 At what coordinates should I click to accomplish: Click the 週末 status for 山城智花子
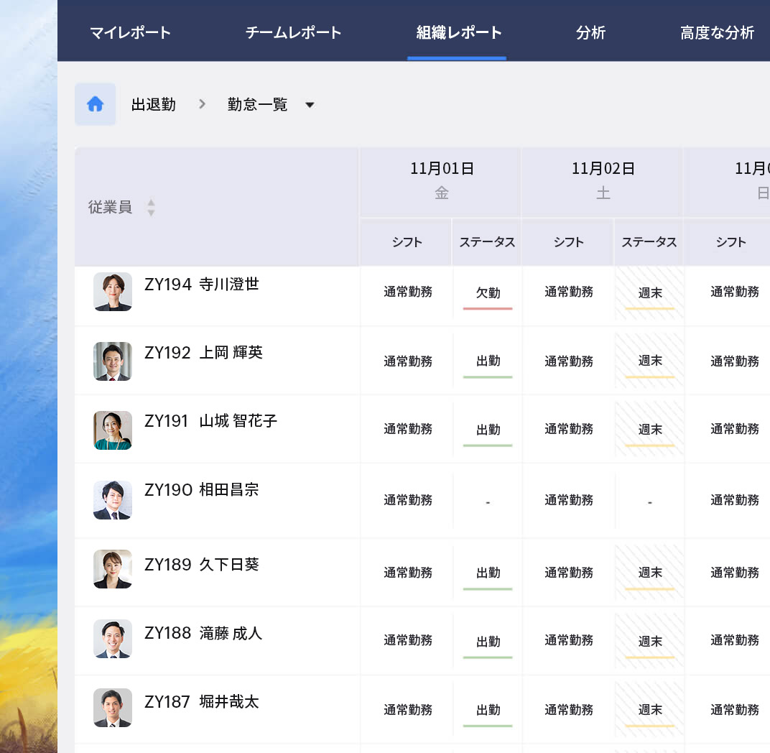pyautogui.click(x=649, y=429)
